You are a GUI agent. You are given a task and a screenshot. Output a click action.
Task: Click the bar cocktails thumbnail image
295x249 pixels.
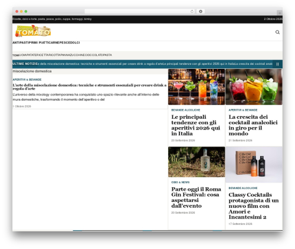tap(196, 87)
